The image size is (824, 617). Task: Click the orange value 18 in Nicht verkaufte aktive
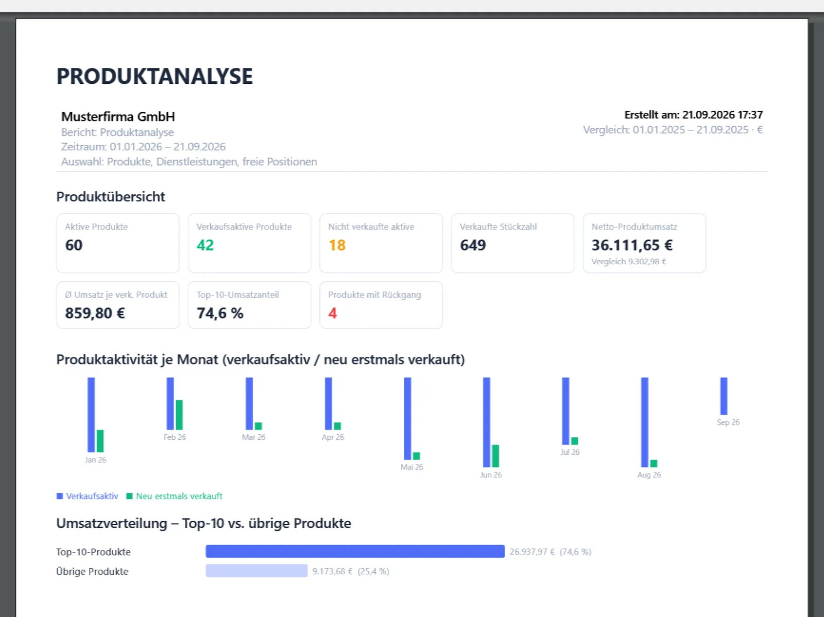coord(337,245)
